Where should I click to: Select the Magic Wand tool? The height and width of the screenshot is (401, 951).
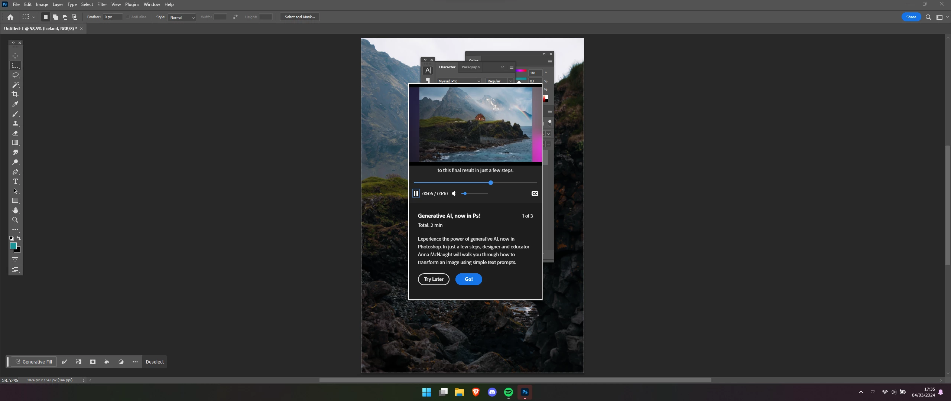coord(15,85)
